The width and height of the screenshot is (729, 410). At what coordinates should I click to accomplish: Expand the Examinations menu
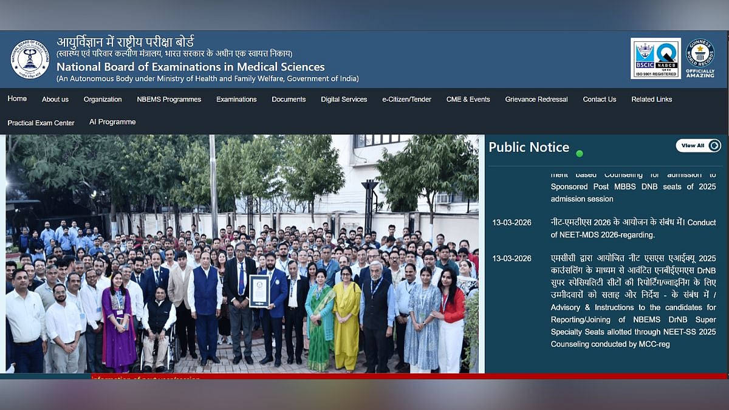[236, 99]
